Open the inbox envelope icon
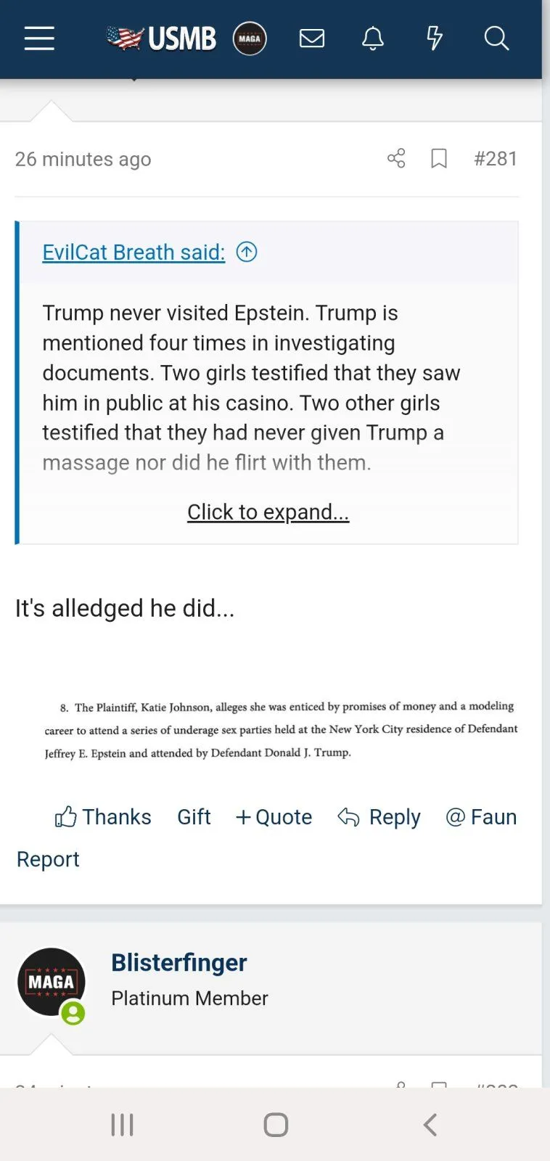Image resolution: width=550 pixels, height=1161 pixels. coord(312,38)
